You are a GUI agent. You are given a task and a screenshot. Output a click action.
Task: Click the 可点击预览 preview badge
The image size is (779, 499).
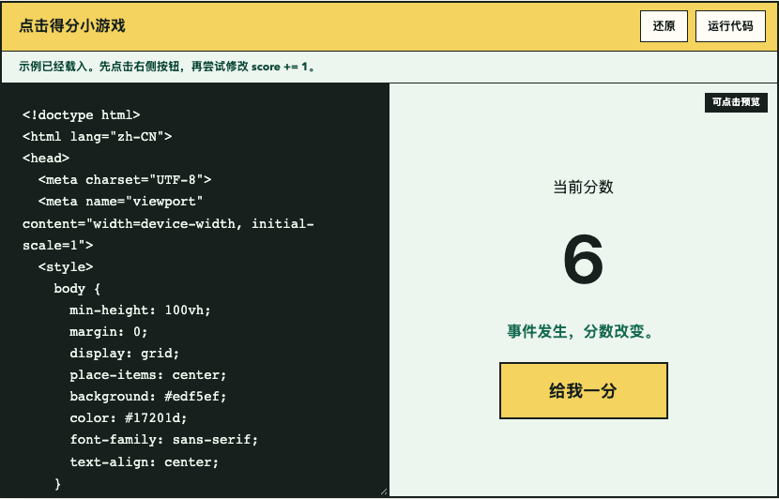tap(736, 102)
